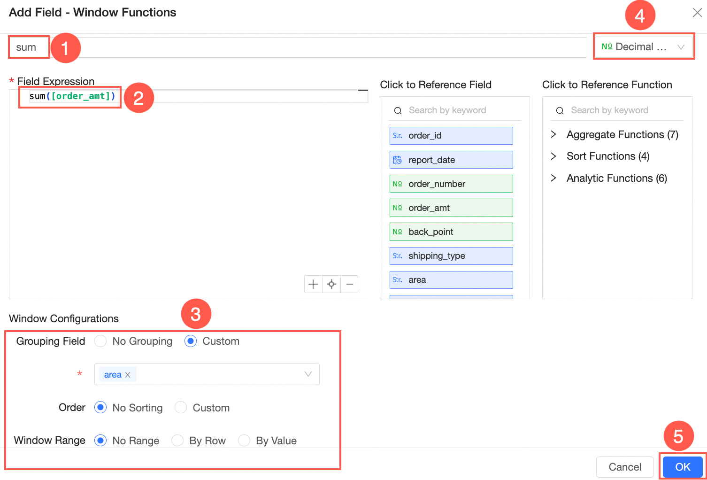
Task: Remove the area tag from grouping field
Action: pyautogui.click(x=128, y=375)
